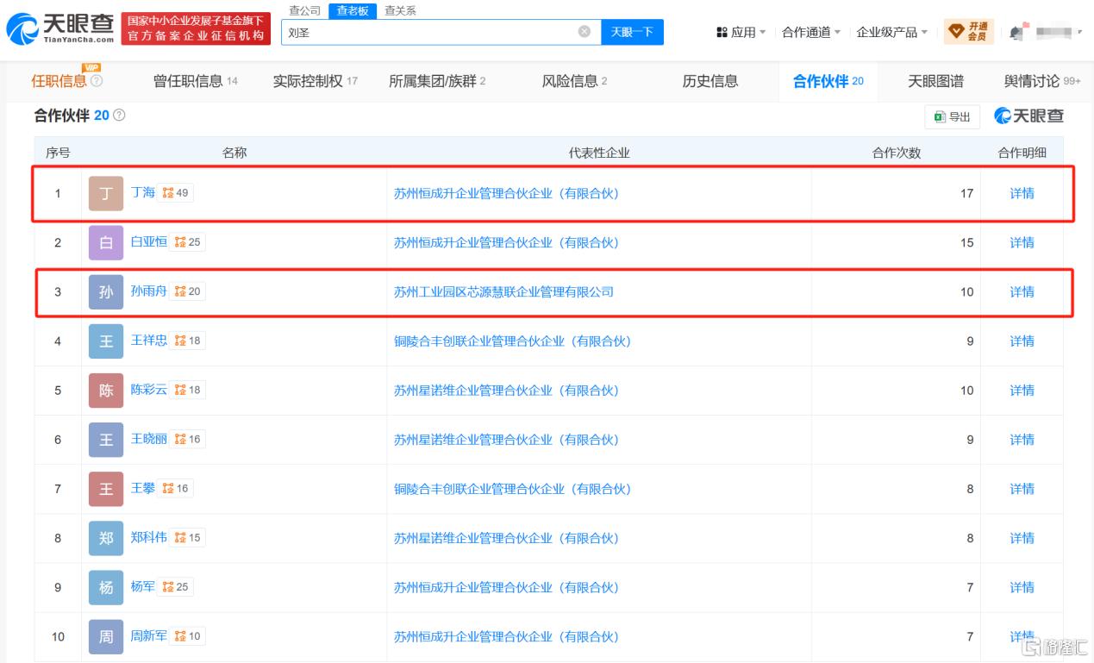Image resolution: width=1094 pixels, height=663 pixels.
Task: Switch to the 查公司 search tab
Action: [304, 10]
